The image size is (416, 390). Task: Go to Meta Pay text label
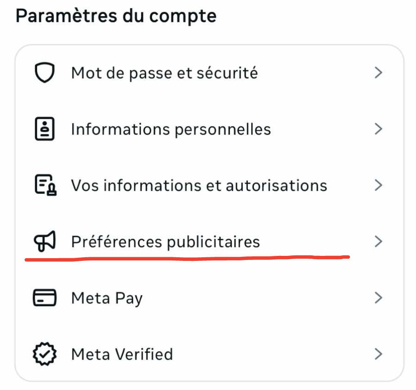pyautogui.click(x=107, y=299)
